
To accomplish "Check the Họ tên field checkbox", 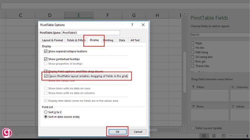I will pyautogui.click(x=192, y=48).
